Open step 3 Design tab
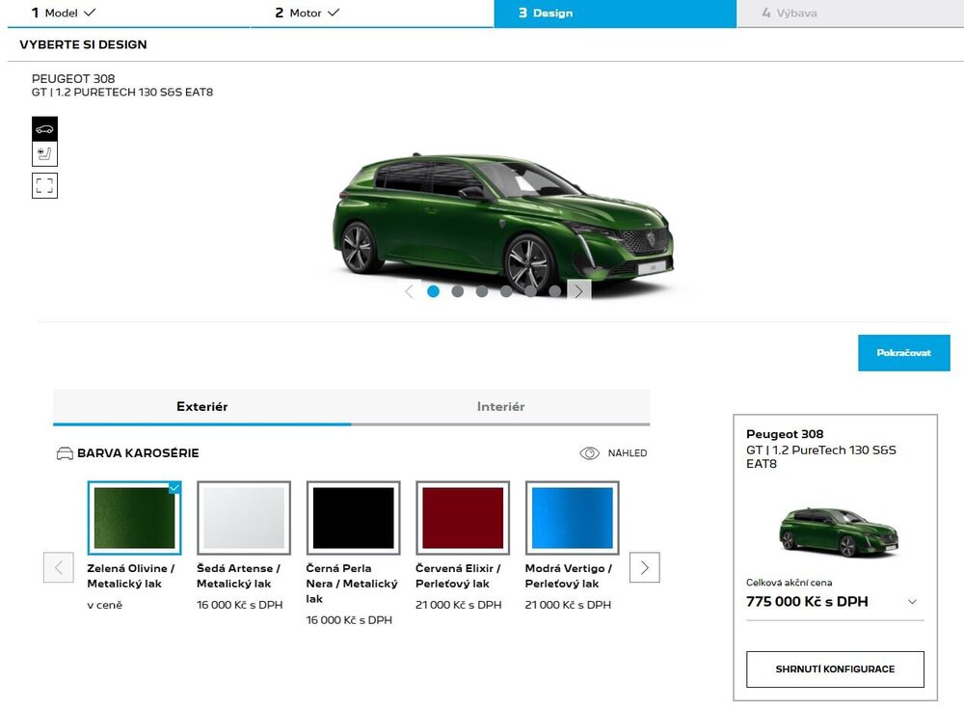The width and height of the screenshot is (964, 709). click(615, 13)
